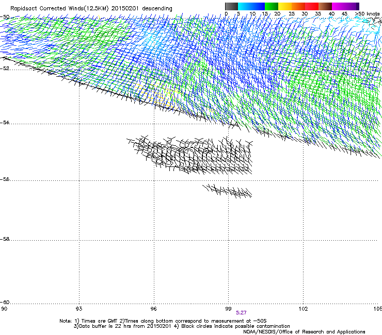Click the gray 0-5 knots color swatch
This screenshot has width=382, height=335.
[231, 6]
